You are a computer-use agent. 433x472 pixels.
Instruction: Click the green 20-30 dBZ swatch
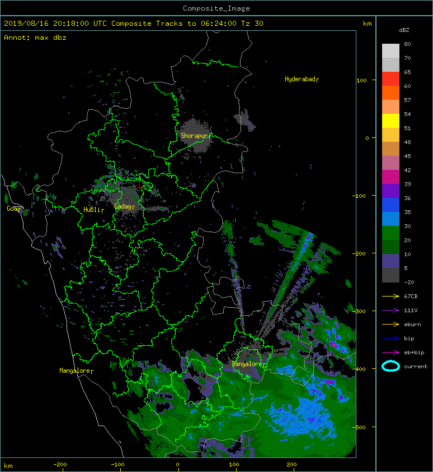click(390, 233)
